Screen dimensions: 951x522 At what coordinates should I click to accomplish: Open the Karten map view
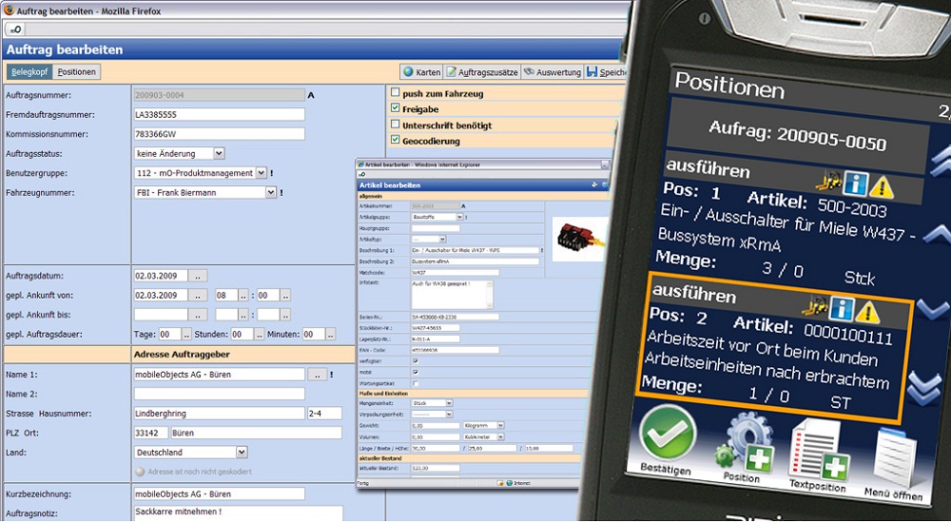[x=421, y=72]
